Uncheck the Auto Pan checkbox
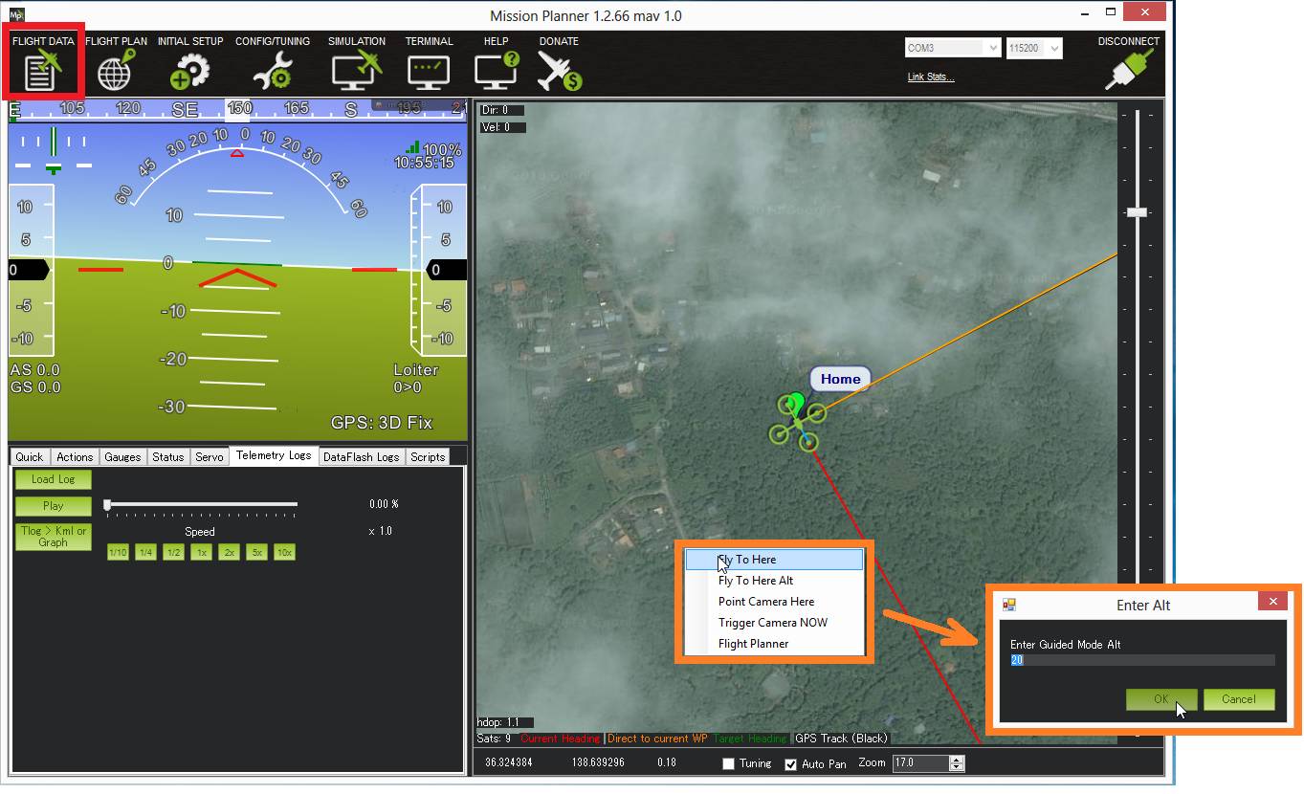Image resolution: width=1304 pixels, height=794 pixels. [791, 764]
